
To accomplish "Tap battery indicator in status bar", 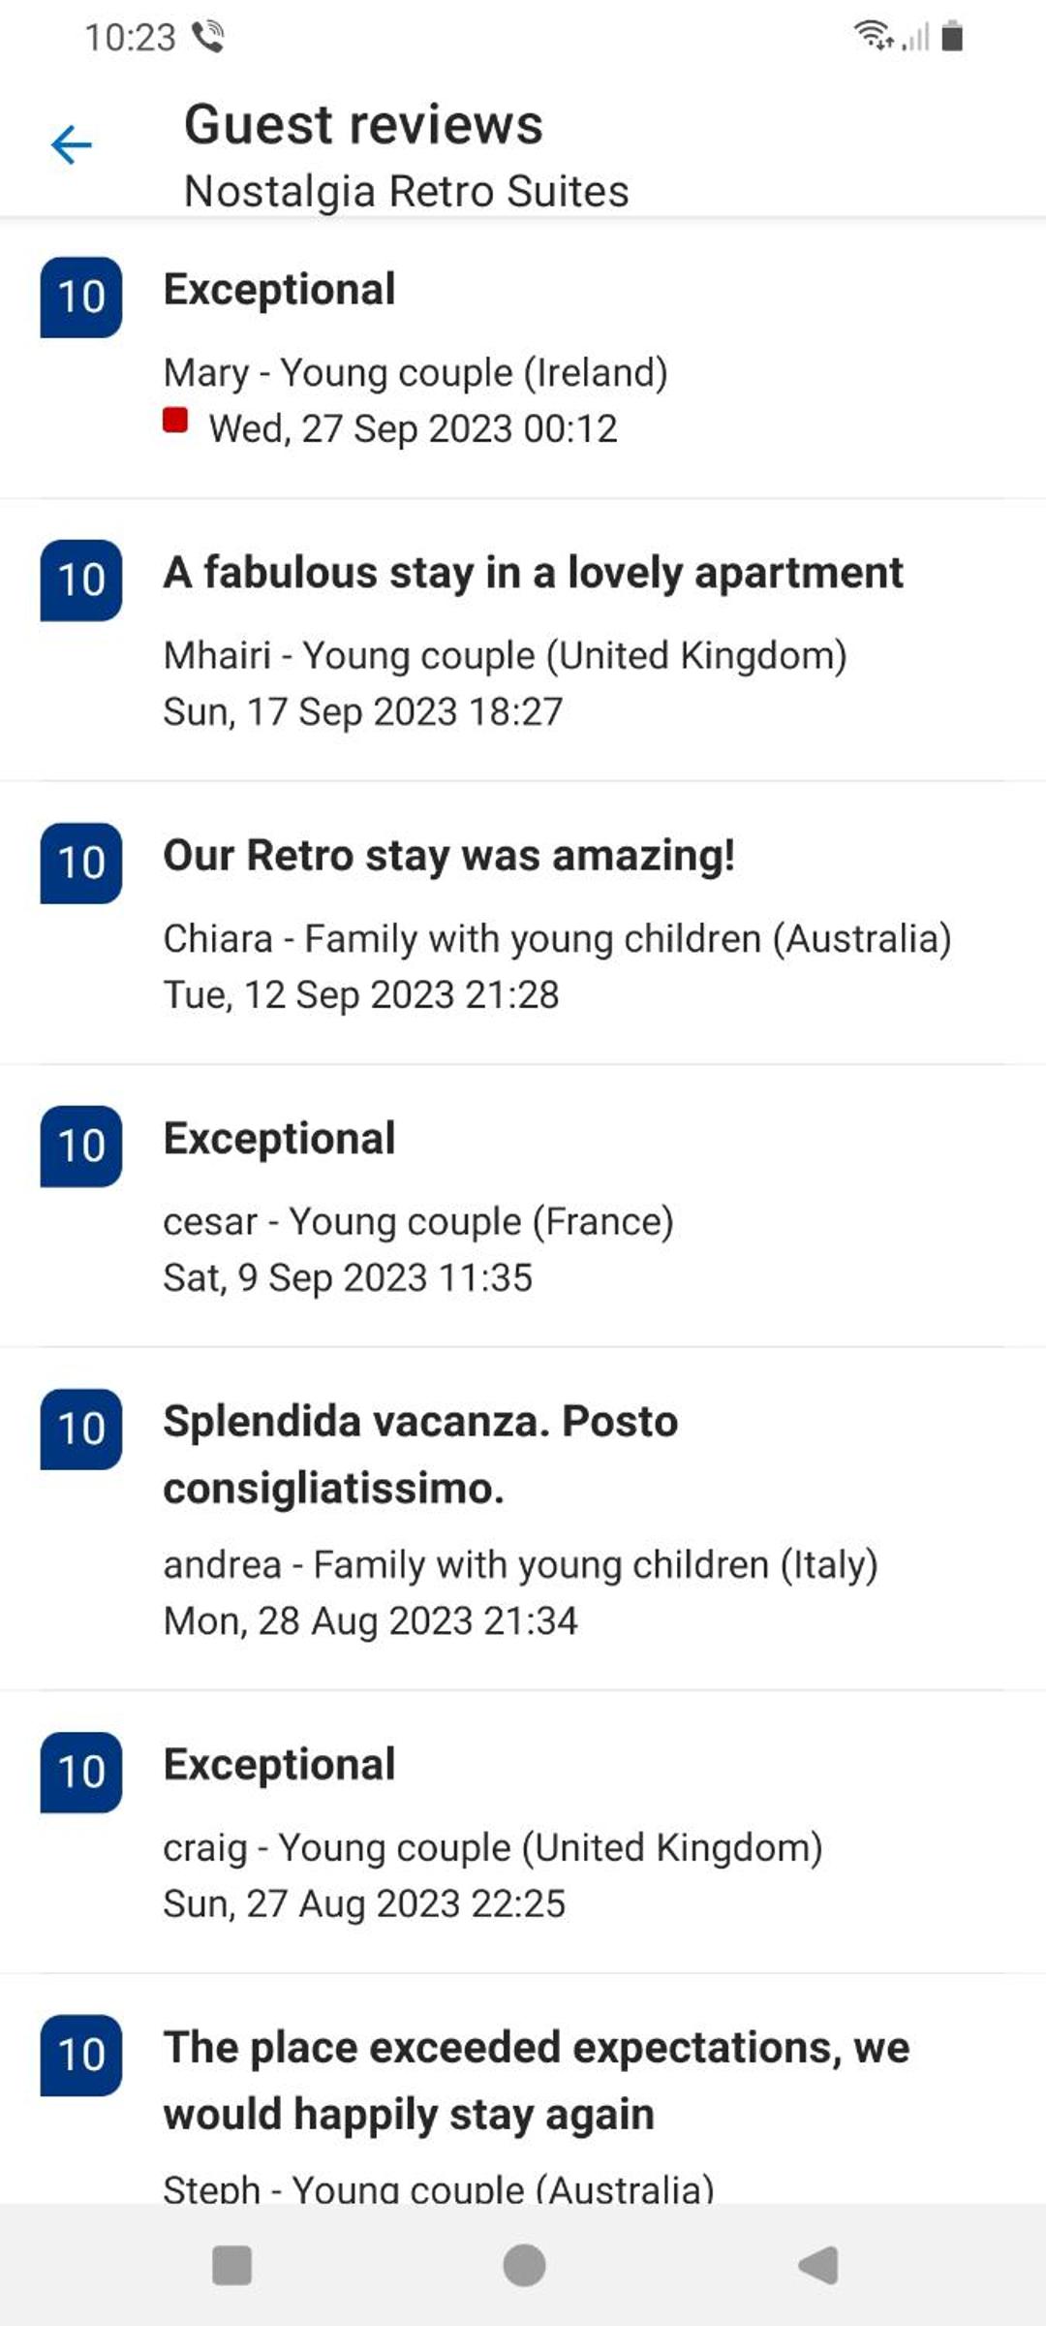I will point(952,36).
